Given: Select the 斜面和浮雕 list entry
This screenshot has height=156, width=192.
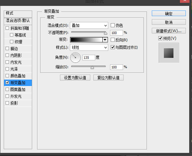Looking at the screenshot, I should 18,28.
